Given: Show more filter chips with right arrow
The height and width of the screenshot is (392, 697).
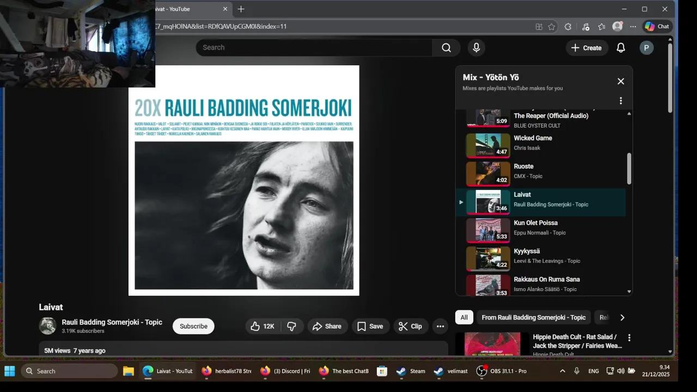Looking at the screenshot, I should (622, 317).
